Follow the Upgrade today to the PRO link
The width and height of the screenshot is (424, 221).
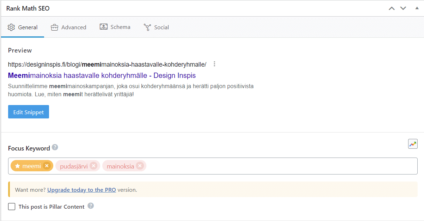(x=81, y=190)
